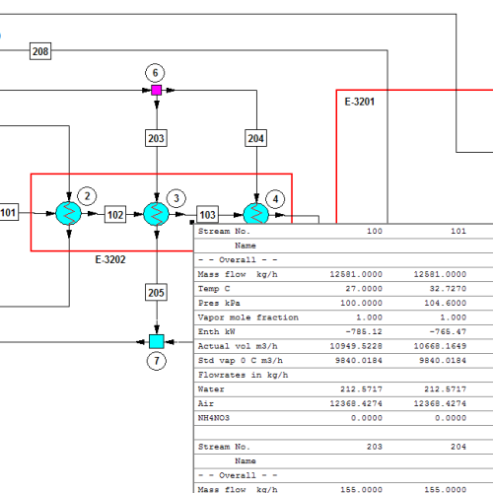Viewport: 493px width, 493px height.
Task: Click the Air flowrate row label
Action: (x=206, y=403)
